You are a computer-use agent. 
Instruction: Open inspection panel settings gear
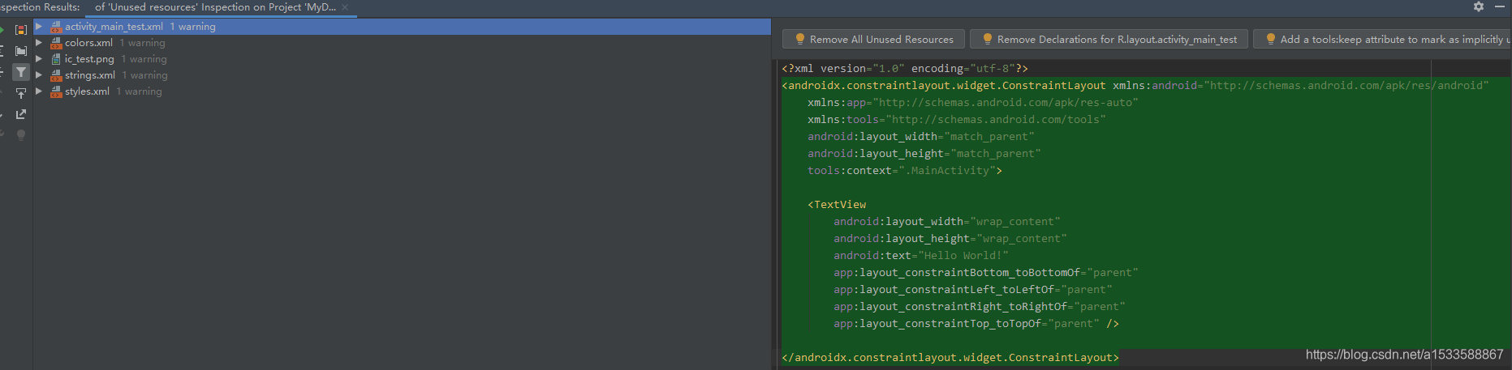1479,6
